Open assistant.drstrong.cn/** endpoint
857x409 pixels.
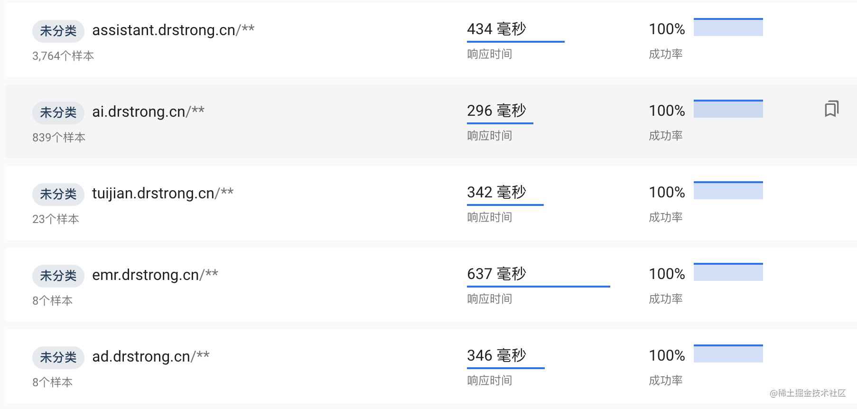point(173,30)
